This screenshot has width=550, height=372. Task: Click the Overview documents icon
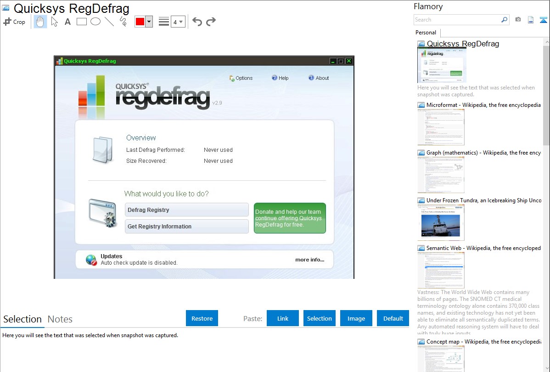pos(102,150)
